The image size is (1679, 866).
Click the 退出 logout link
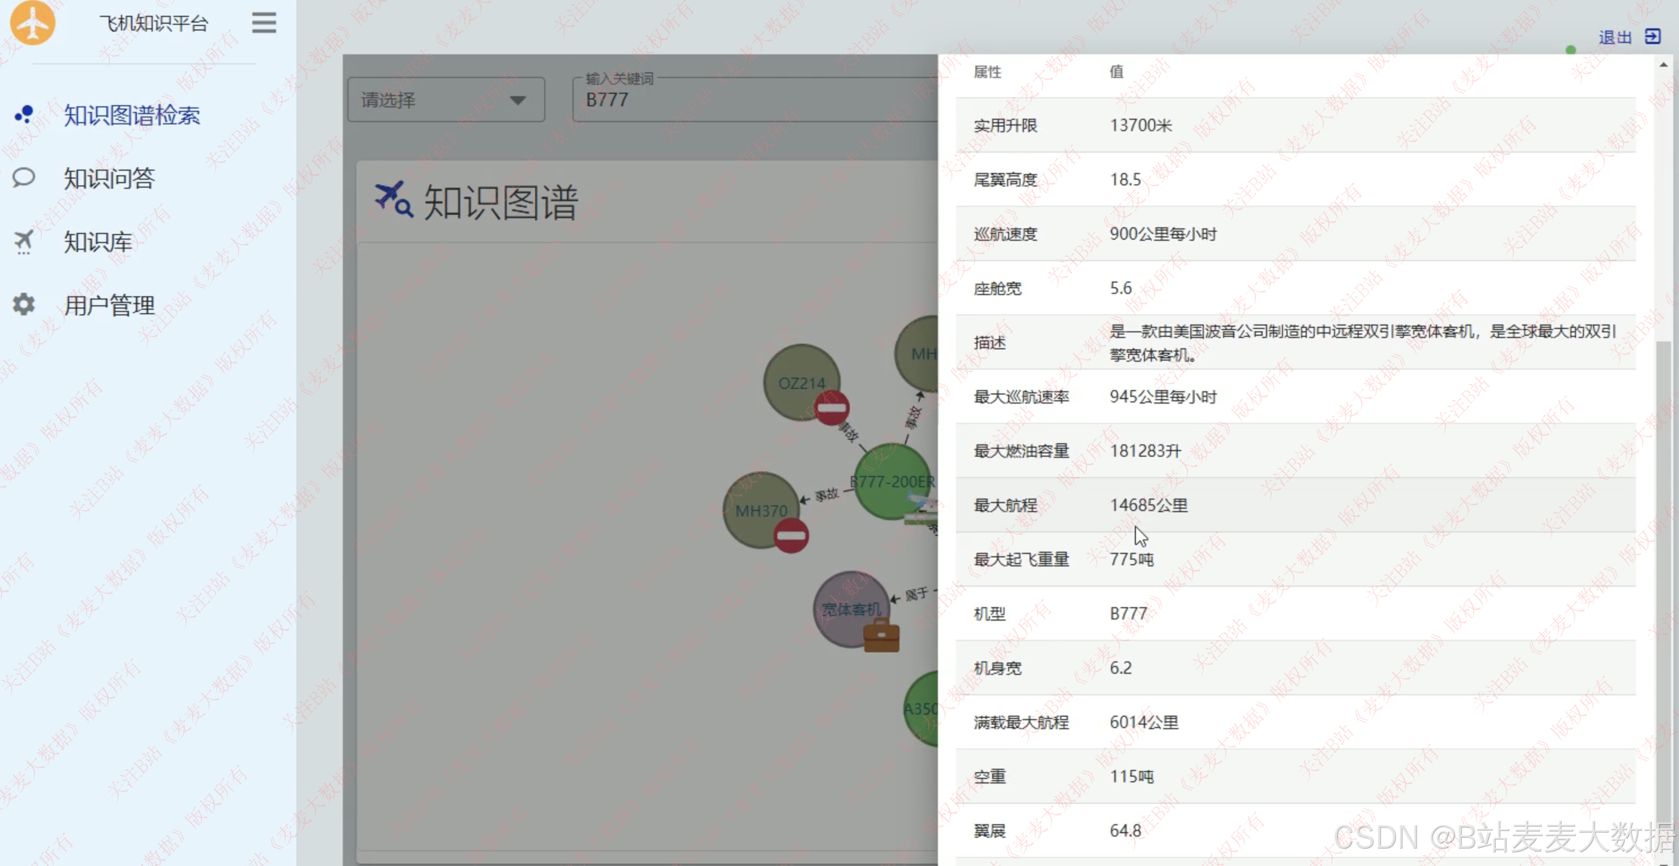click(x=1615, y=37)
